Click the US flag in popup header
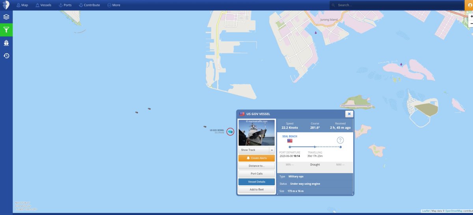The width and height of the screenshot is (473, 215). [x=242, y=114]
